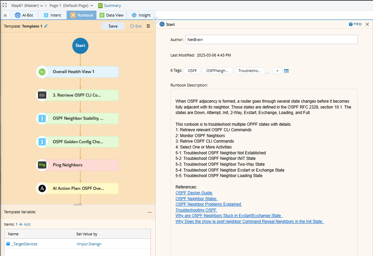Expand the hidden tags ellipsis
The height and width of the screenshot is (256, 373).
(267, 72)
